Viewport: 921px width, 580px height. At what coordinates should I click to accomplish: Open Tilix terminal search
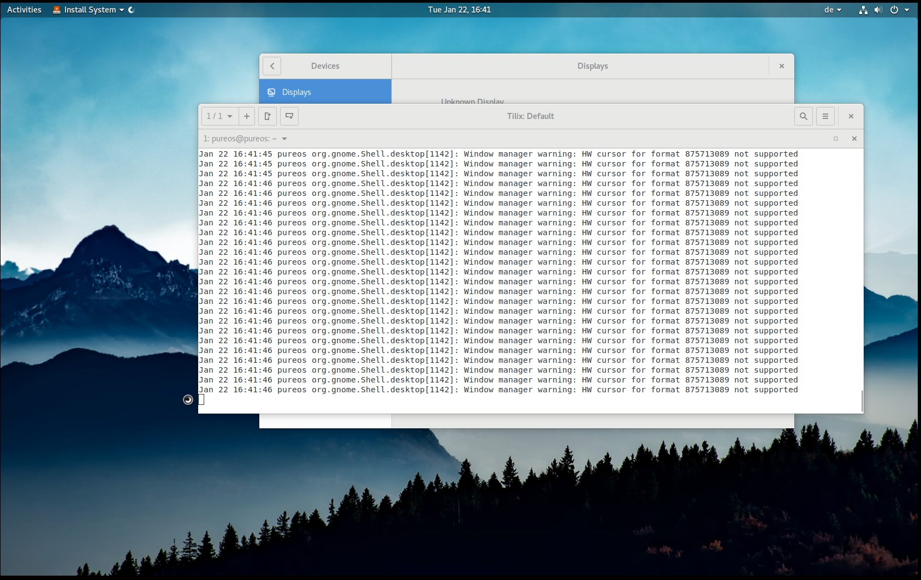tap(803, 116)
